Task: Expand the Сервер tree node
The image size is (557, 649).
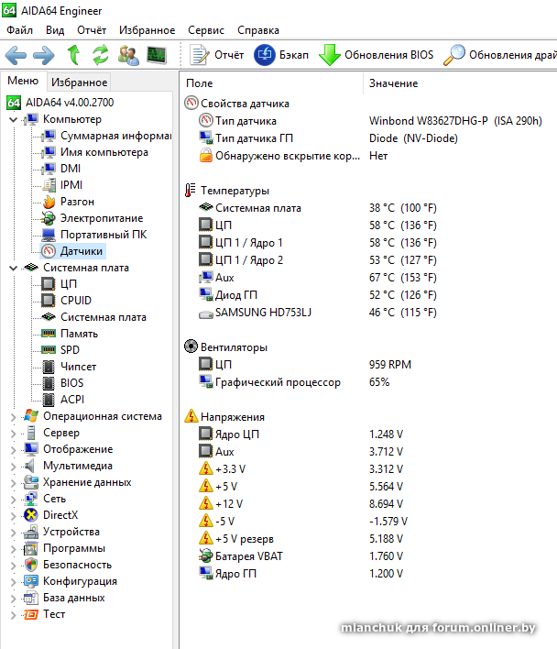Action: point(13,434)
